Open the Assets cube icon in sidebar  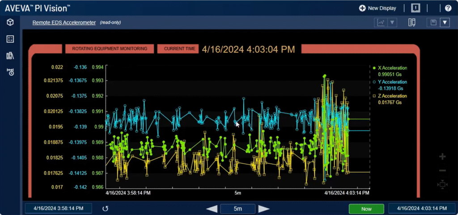pos(10,22)
